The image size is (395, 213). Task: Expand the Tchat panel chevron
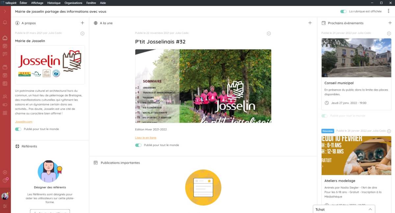click(x=370, y=209)
